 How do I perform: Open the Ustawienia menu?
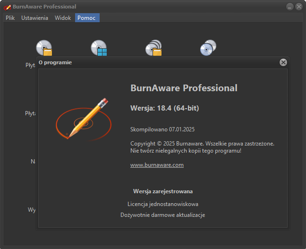pos(34,18)
